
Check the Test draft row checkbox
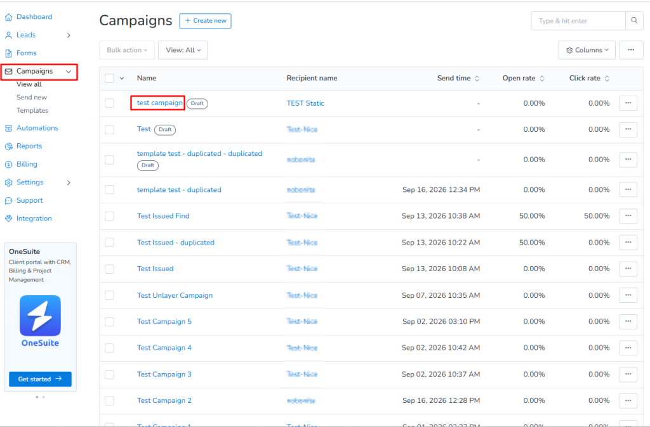[x=109, y=129]
